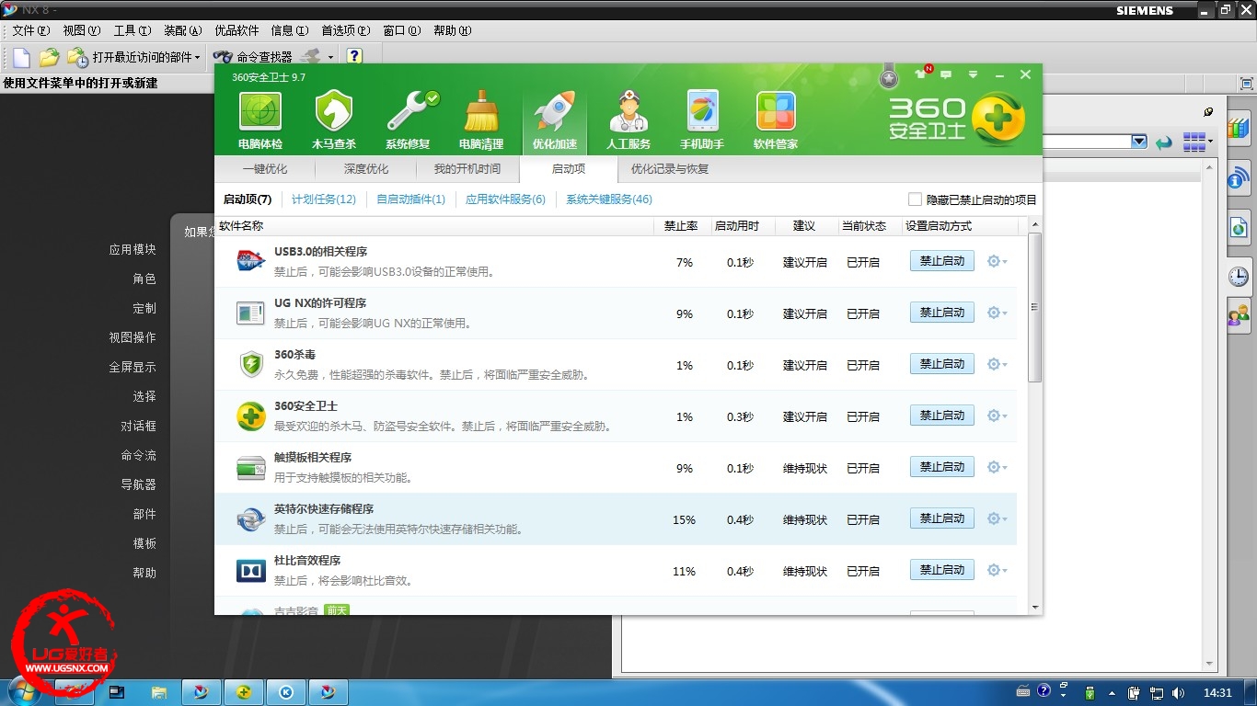The width and height of the screenshot is (1257, 706).
Task: Click the tray clock 14:31
Action: coord(1217,693)
